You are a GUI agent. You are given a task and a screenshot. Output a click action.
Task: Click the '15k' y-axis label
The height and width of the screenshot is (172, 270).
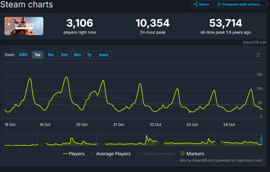(260, 74)
